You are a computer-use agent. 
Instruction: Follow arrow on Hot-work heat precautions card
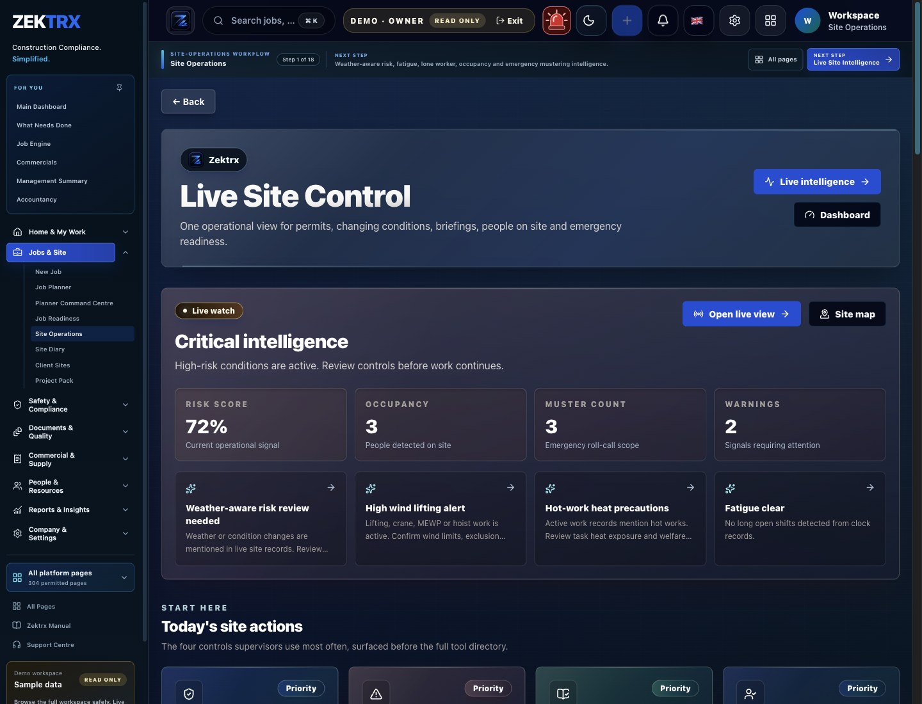click(x=690, y=488)
